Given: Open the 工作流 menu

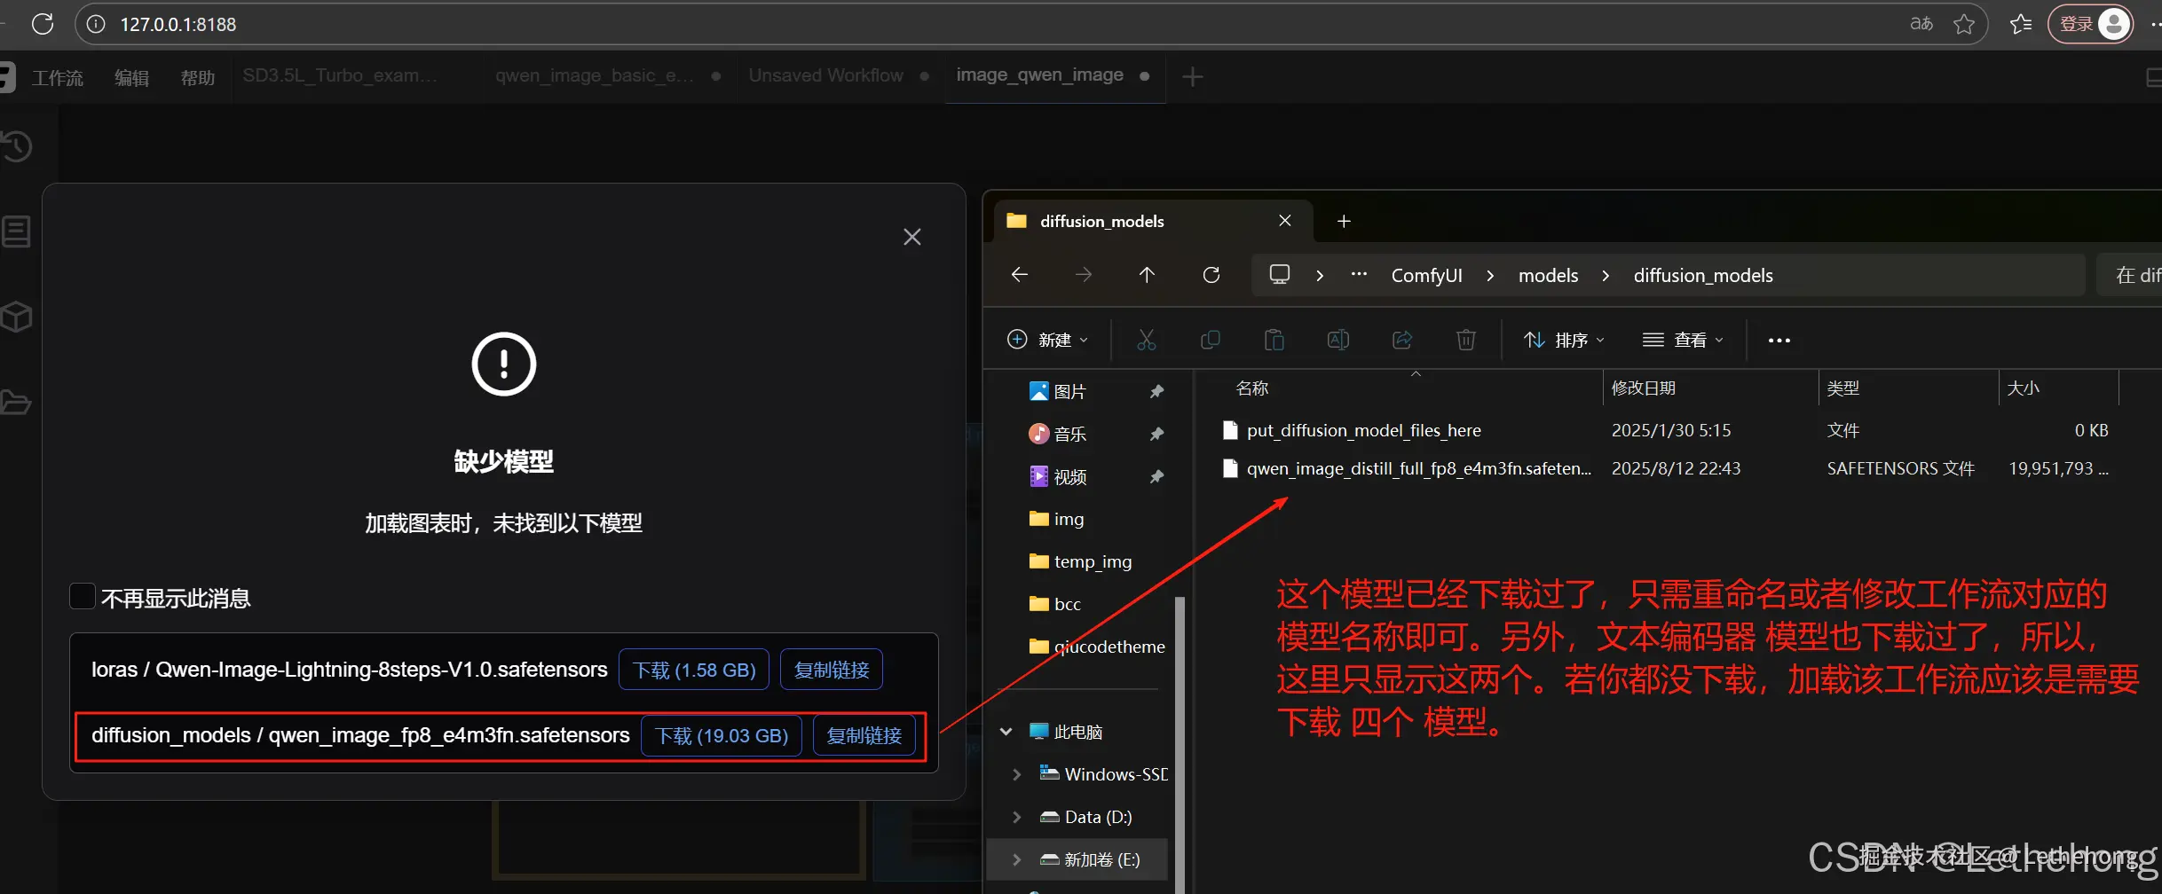Looking at the screenshot, I should coord(58,78).
